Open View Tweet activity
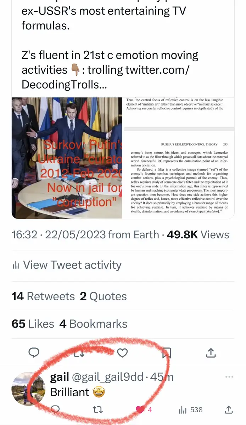This screenshot has width=246, height=425. (x=67, y=265)
